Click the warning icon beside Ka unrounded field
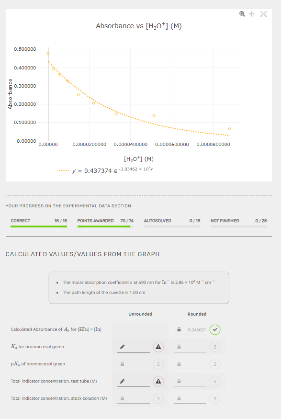This screenshot has height=419, width=281. 158,347
